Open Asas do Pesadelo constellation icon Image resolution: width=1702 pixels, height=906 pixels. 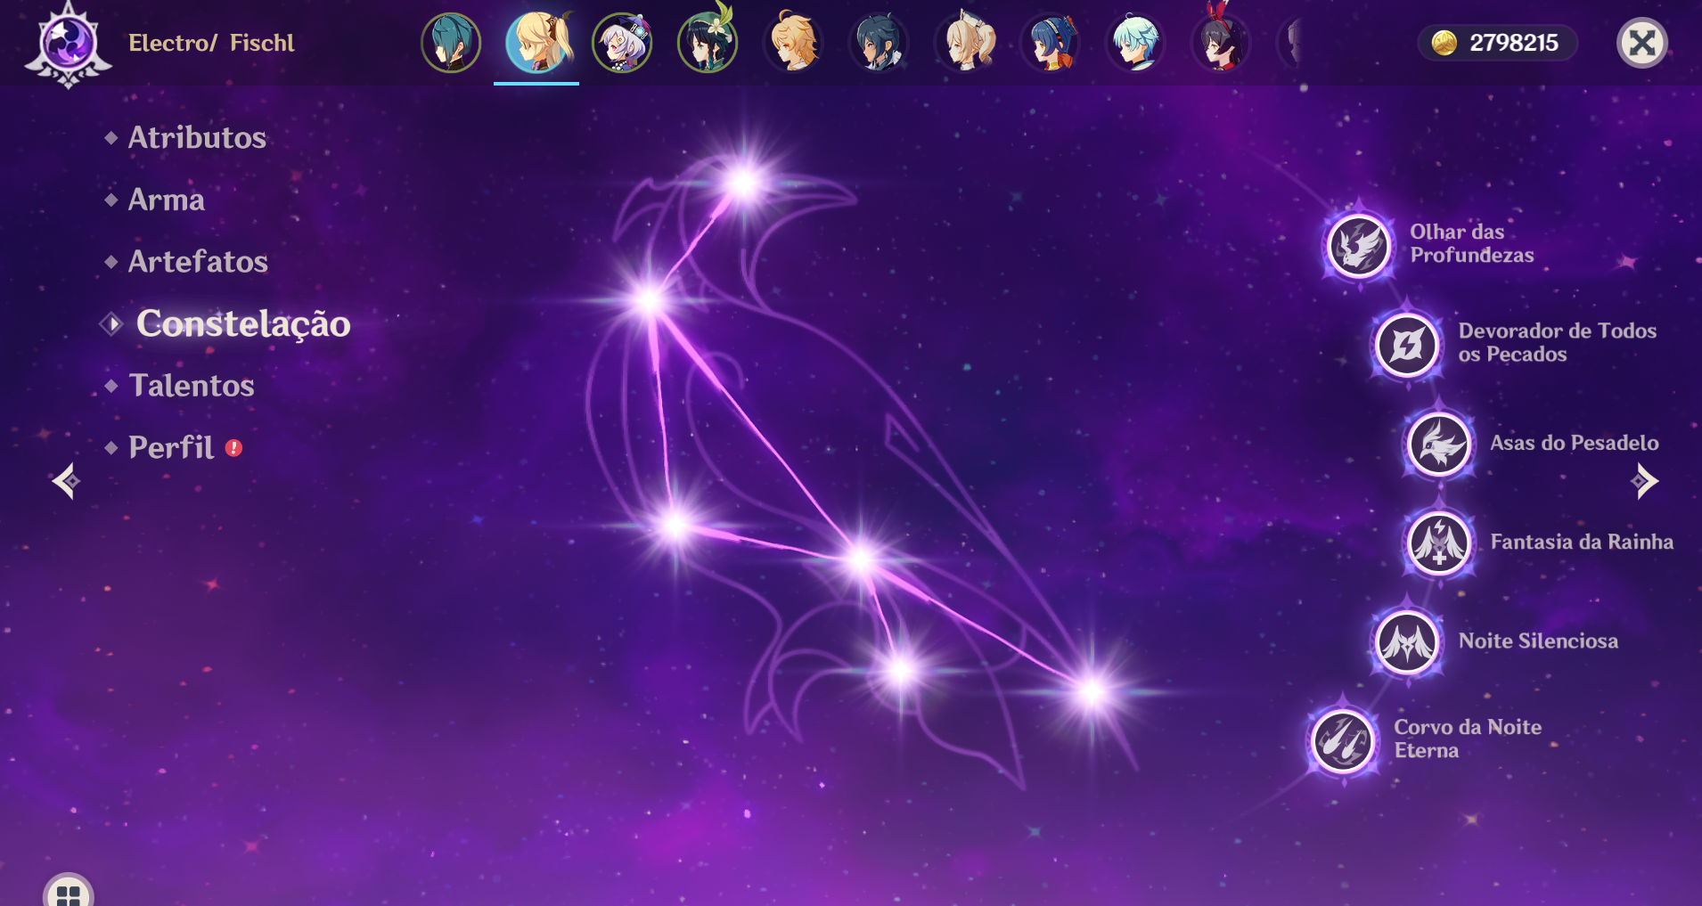pyautogui.click(x=1439, y=444)
